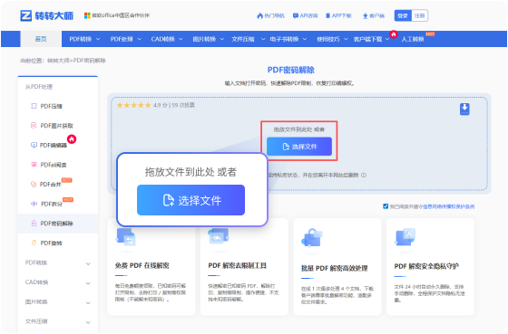Click the PDF编辑器 sidebar icon
Screen dimensions: 508x334
pos(34,145)
